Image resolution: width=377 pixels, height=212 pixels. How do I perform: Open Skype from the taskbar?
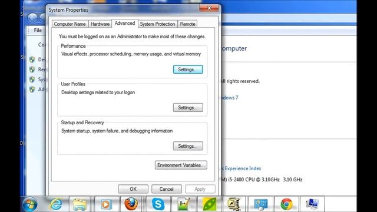tap(158, 204)
